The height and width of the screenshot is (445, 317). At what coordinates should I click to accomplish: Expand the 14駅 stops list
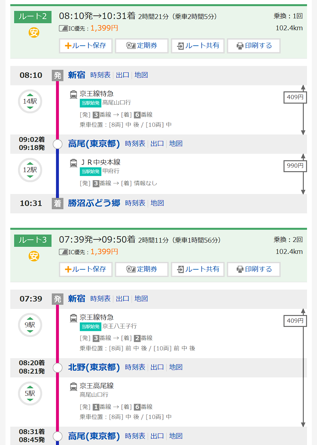pos(30,101)
